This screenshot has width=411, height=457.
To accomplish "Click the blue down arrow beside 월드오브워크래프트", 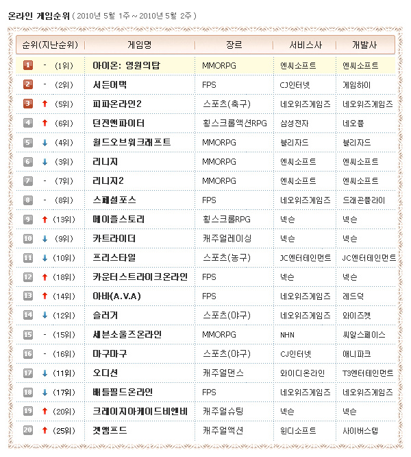I will click(x=45, y=142).
